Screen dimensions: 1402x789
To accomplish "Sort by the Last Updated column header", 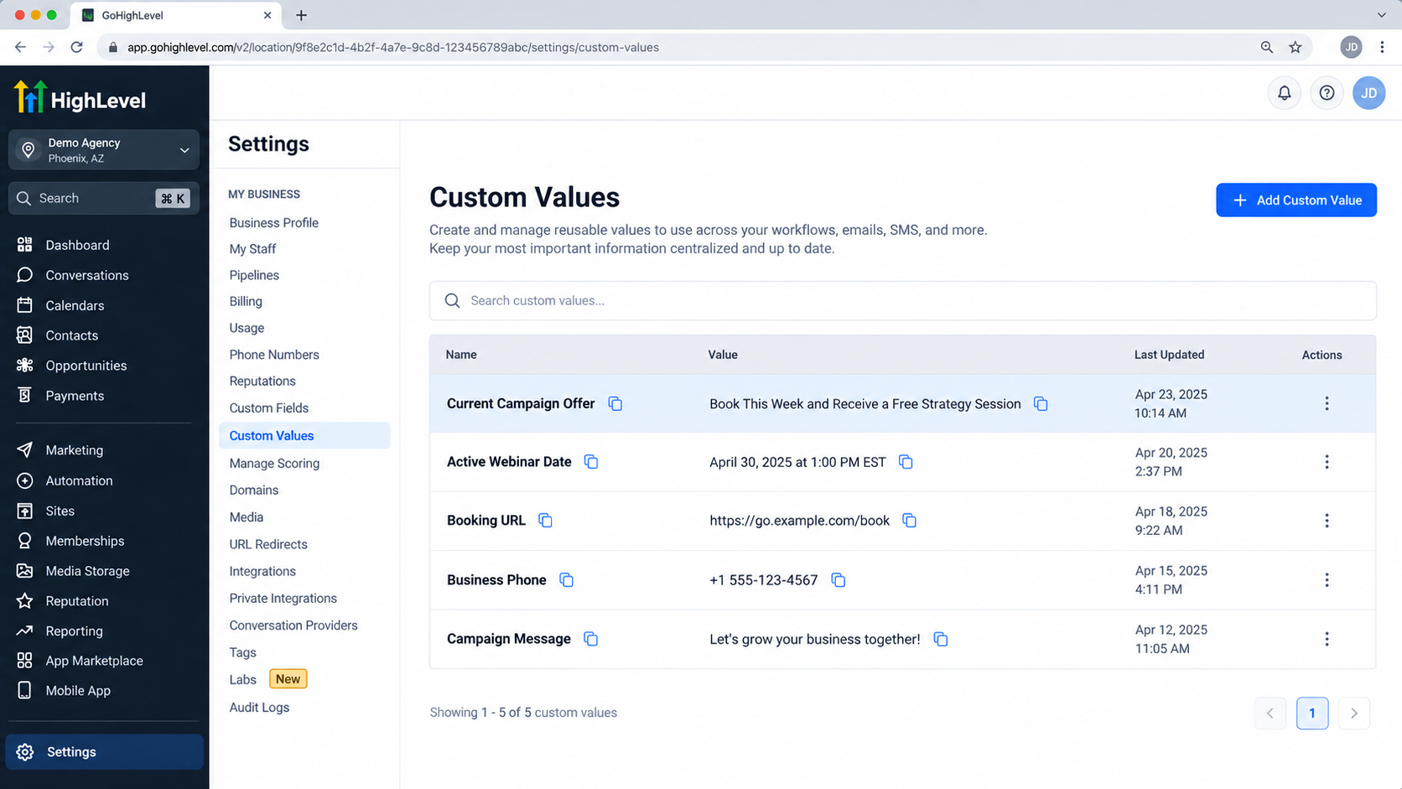I will 1169,355.
